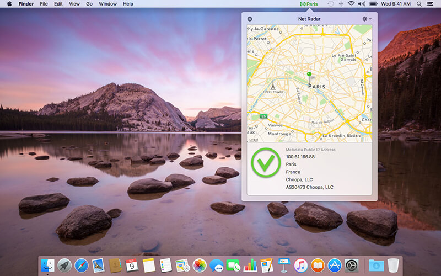Viewport: 441px width, 276px height.
Task: Click 'AS20473 Choopa, LLC' text
Action: 309,187
